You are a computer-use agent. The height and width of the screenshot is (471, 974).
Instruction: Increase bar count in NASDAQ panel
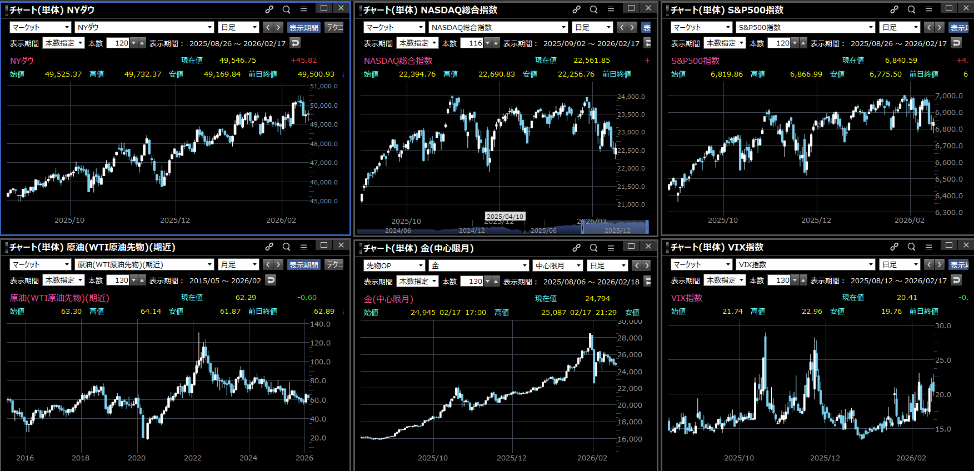(496, 43)
